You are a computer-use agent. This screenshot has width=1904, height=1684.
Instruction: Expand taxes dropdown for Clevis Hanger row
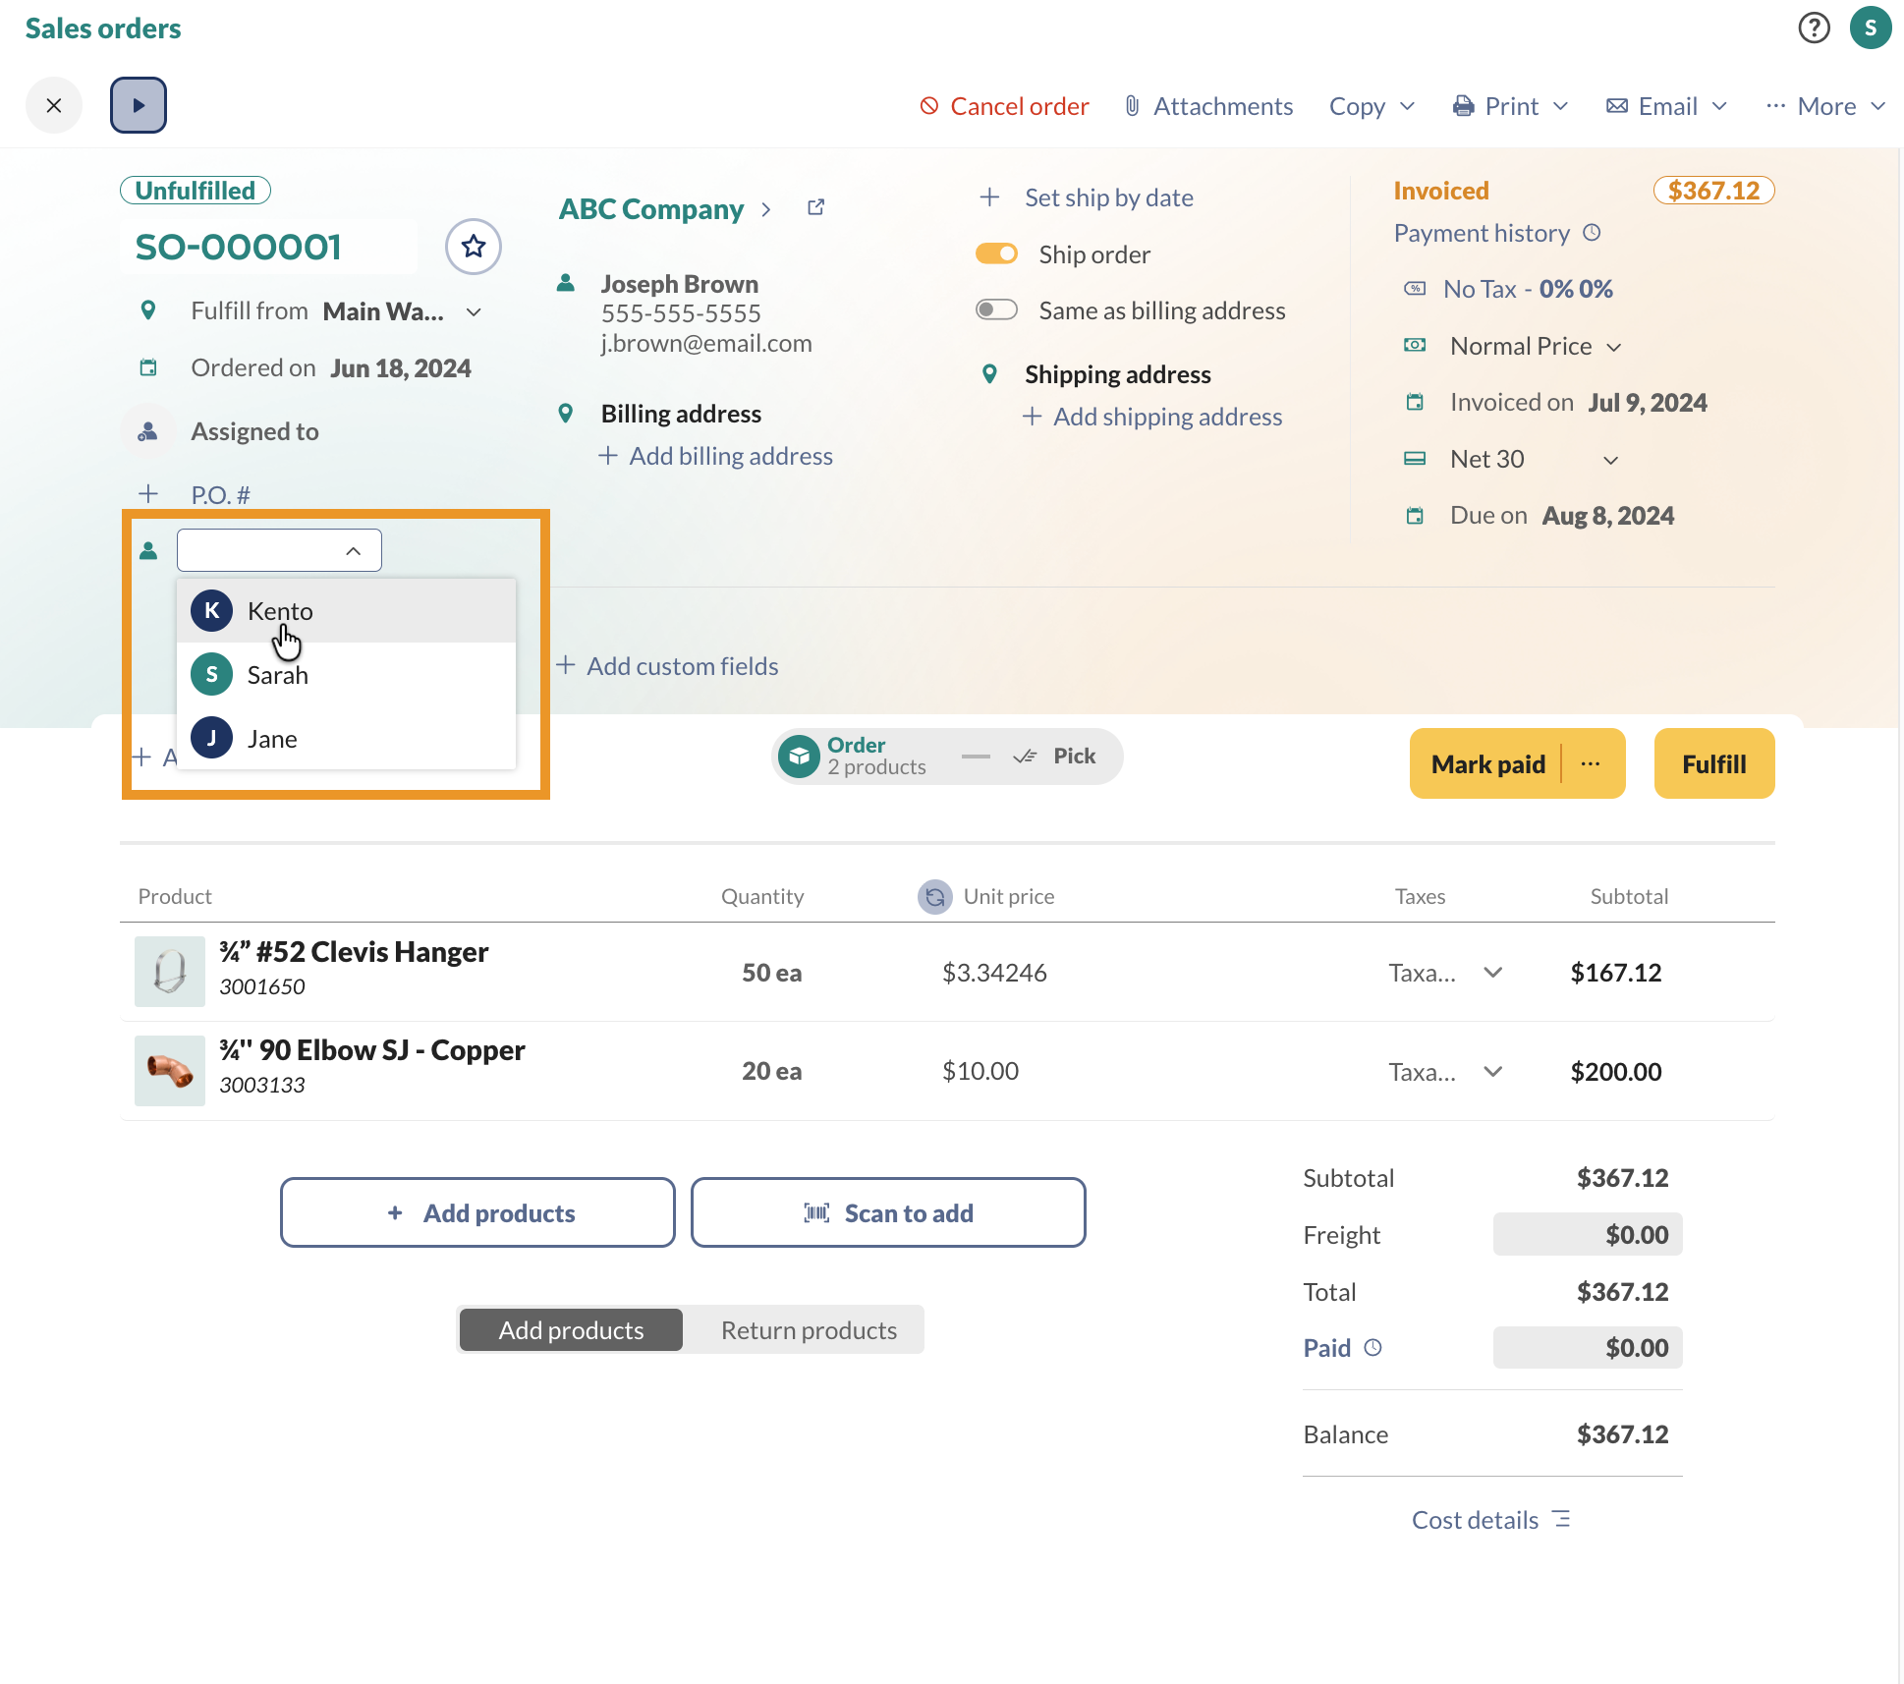point(1492,973)
